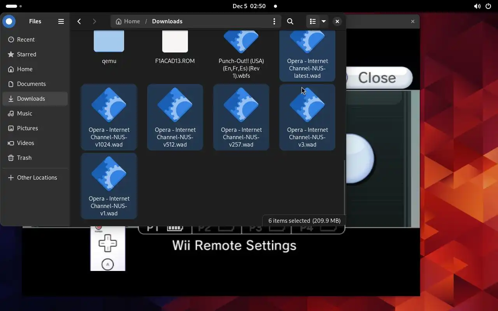Click the plus icon beside Other Locations
The width and height of the screenshot is (498, 311).
[11, 178]
